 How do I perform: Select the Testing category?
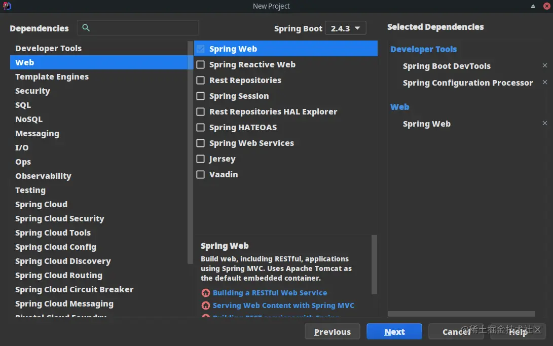pos(99,190)
